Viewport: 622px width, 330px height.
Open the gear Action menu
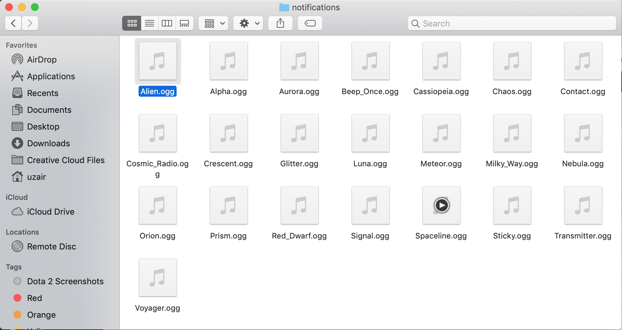pyautogui.click(x=248, y=23)
